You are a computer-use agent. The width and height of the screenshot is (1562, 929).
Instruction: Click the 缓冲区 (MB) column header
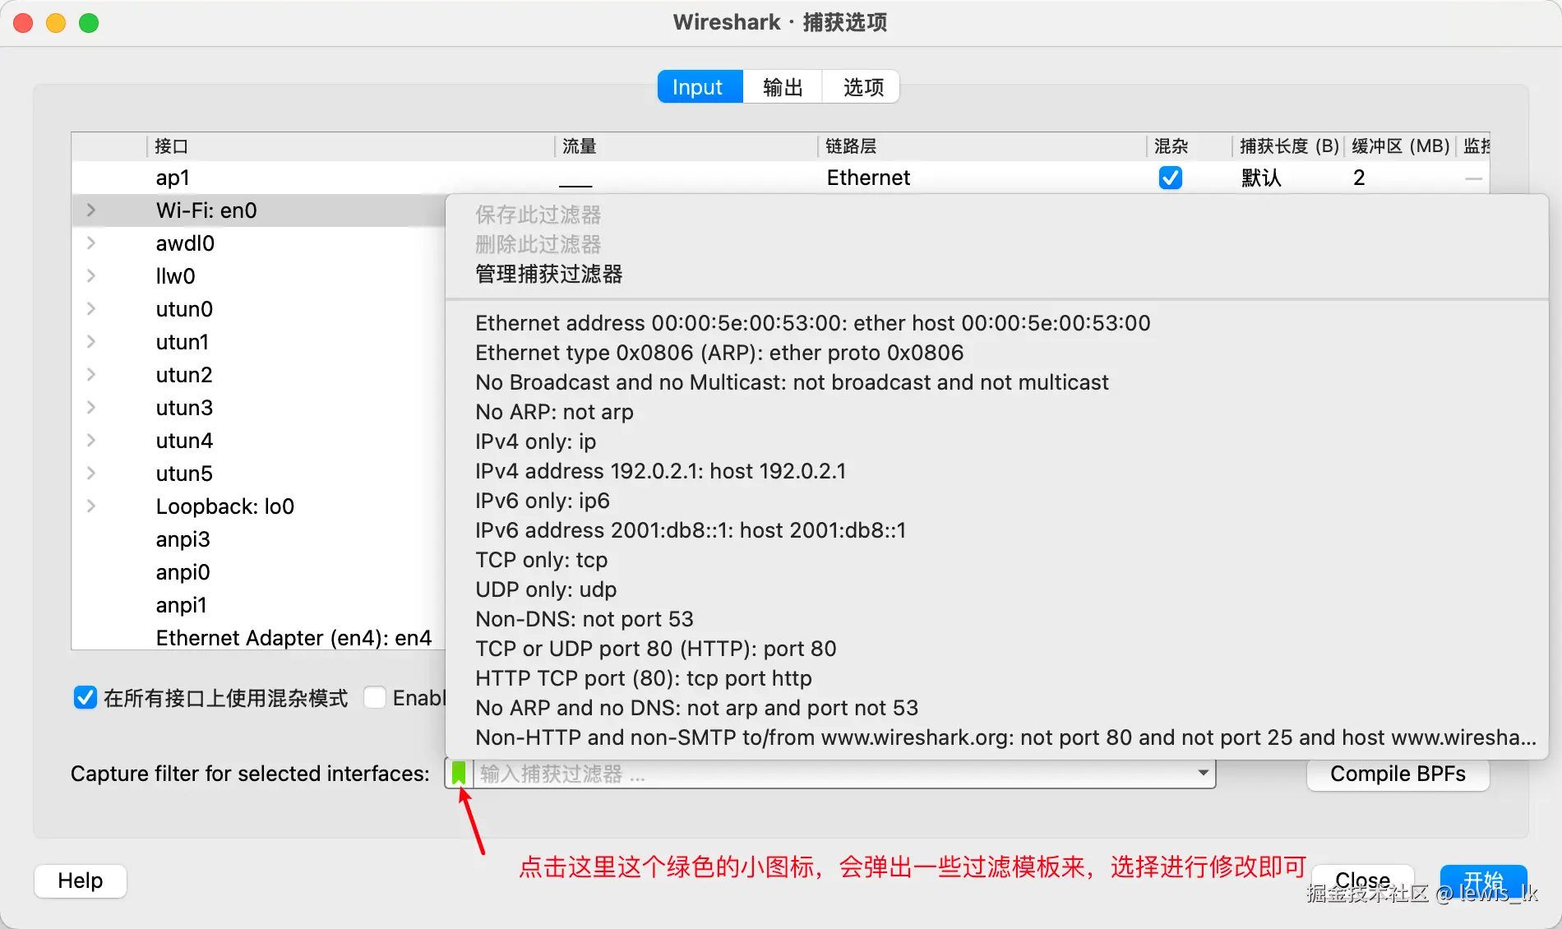(1400, 146)
